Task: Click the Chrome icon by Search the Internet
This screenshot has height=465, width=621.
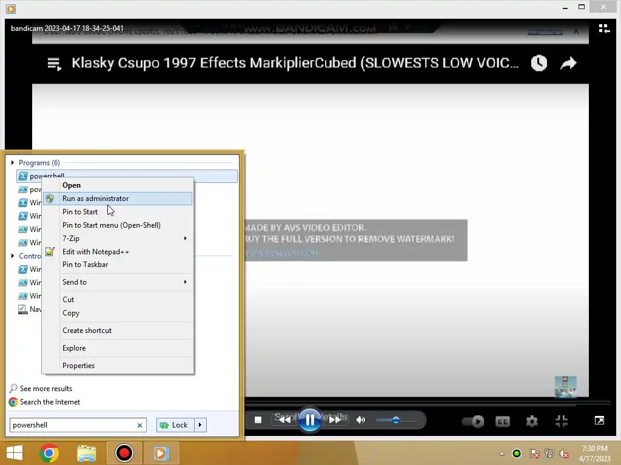Action: (13, 402)
